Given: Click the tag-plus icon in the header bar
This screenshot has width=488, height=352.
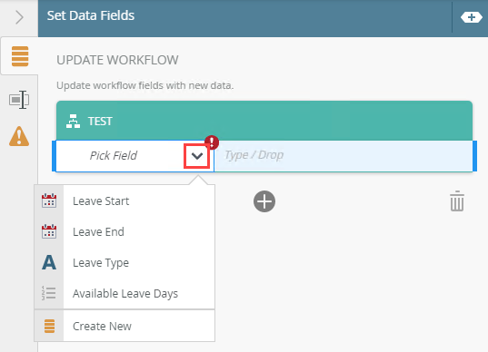Looking at the screenshot, I should pyautogui.click(x=472, y=17).
